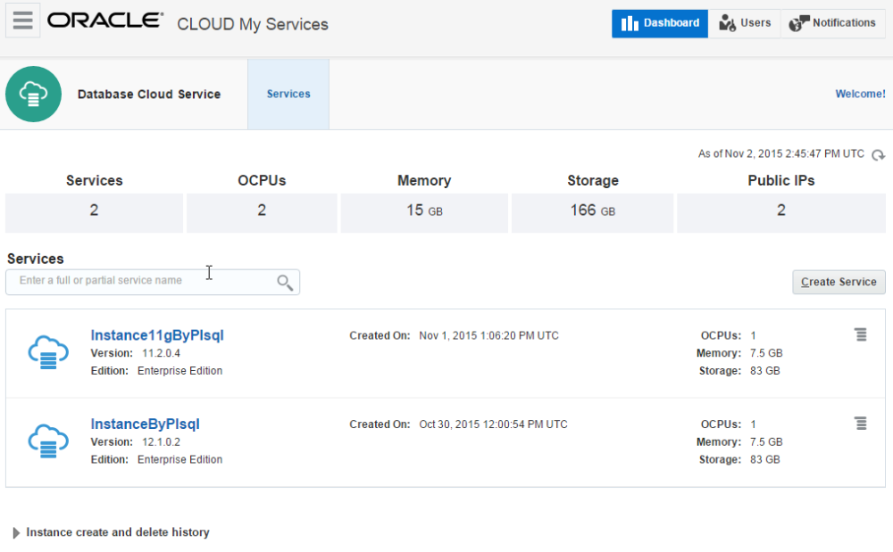Open the Notifications icon
The width and height of the screenshot is (893, 552).
[800, 22]
